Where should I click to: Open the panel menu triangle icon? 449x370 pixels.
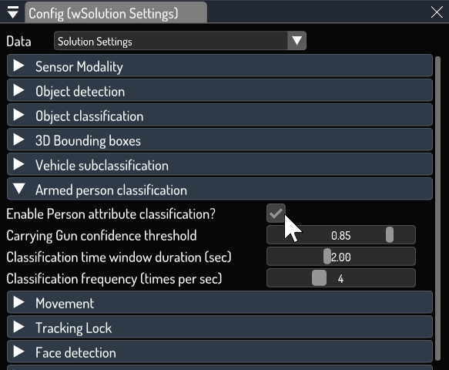coord(13,12)
